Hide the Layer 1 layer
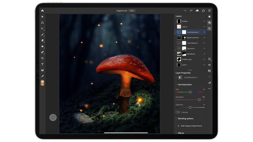This screenshot has width=253, height=142. (x=204, y=65)
